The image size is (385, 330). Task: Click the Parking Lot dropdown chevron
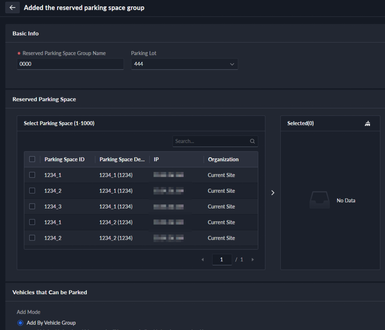pyautogui.click(x=232, y=64)
